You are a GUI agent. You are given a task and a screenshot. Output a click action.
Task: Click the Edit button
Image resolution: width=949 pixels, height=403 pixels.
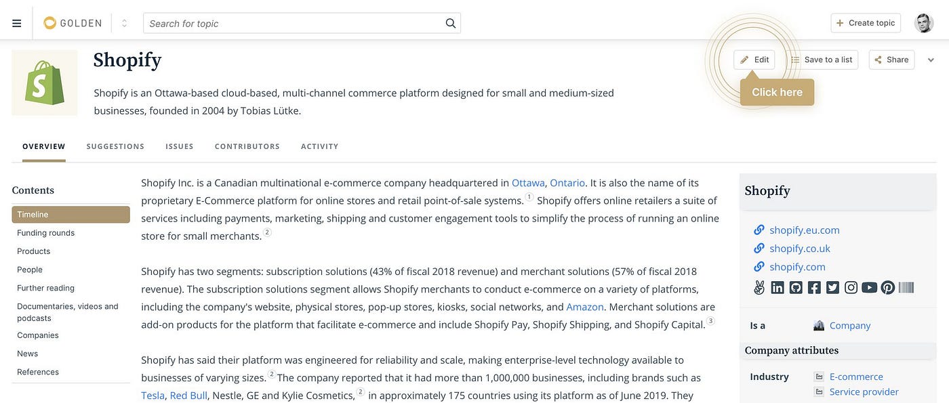[x=754, y=60]
